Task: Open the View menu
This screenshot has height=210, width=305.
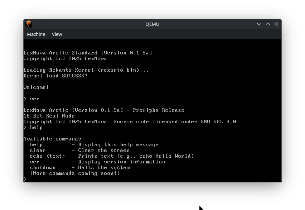Action: [57, 34]
